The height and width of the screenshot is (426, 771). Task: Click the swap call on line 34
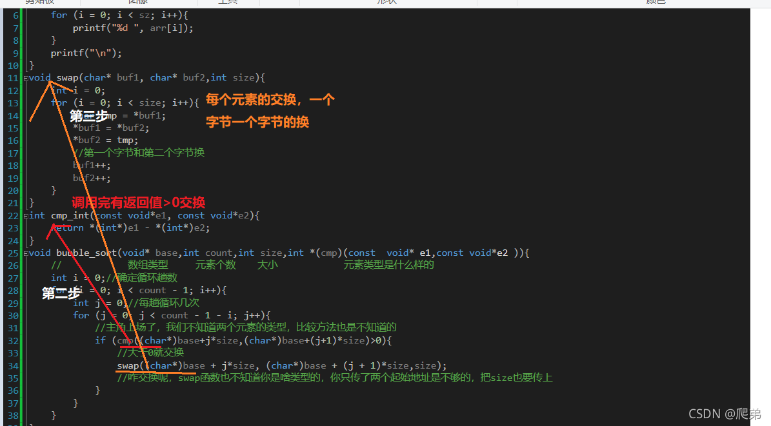[128, 365]
